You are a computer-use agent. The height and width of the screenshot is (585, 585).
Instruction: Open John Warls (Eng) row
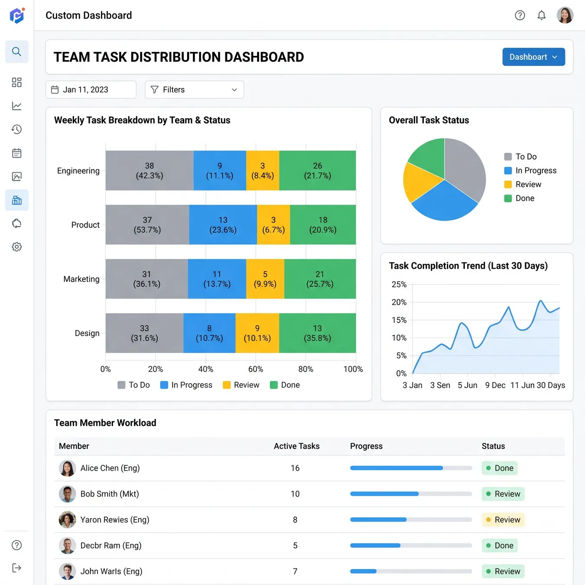point(309,571)
